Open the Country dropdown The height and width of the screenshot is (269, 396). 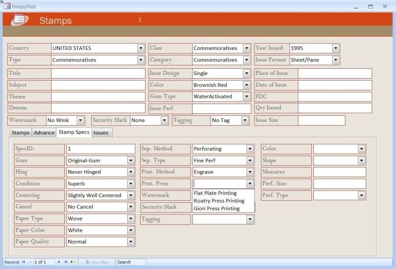click(141, 48)
